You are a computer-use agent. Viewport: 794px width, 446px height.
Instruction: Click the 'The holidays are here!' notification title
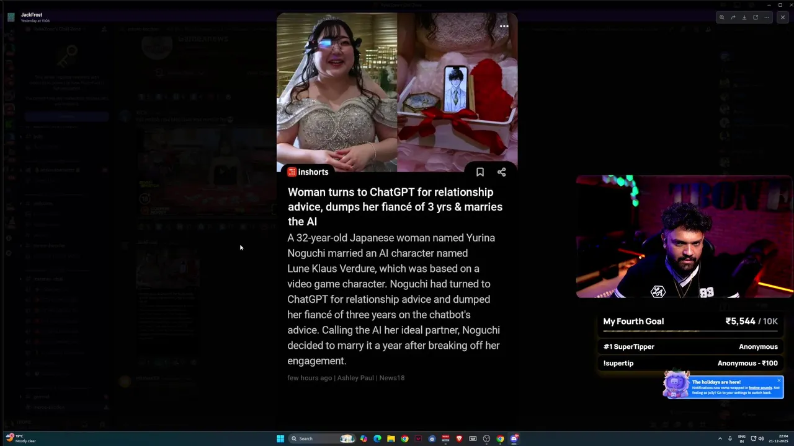[x=716, y=382]
